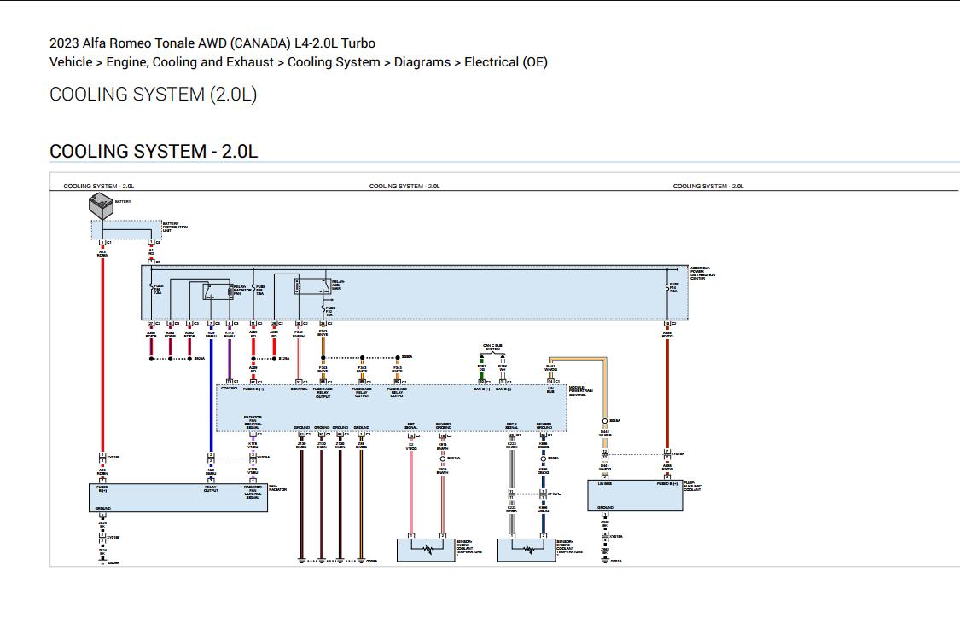Click the CAN C BUS SYSTEM label

492,348
